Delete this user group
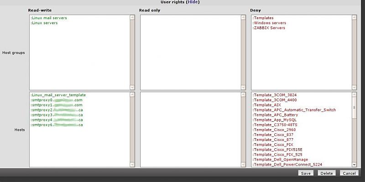The width and height of the screenshot is (365, 182). pos(327,173)
